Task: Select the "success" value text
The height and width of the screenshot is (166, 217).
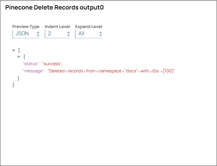Action: click(52, 64)
